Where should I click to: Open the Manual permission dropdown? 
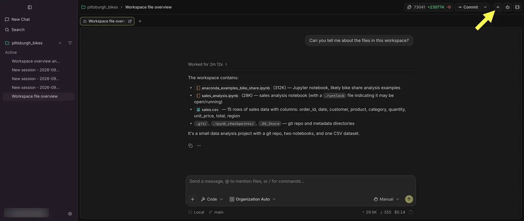pyautogui.click(x=386, y=199)
